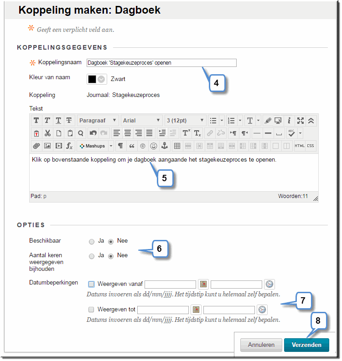Image resolution: width=342 pixels, height=361 pixels.
Task: Click the Weergeven tot time field
Action: 230,310
